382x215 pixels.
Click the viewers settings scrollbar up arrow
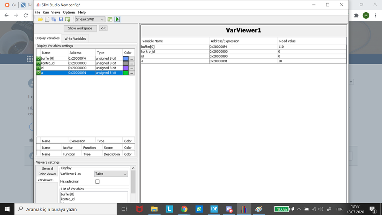133,168
